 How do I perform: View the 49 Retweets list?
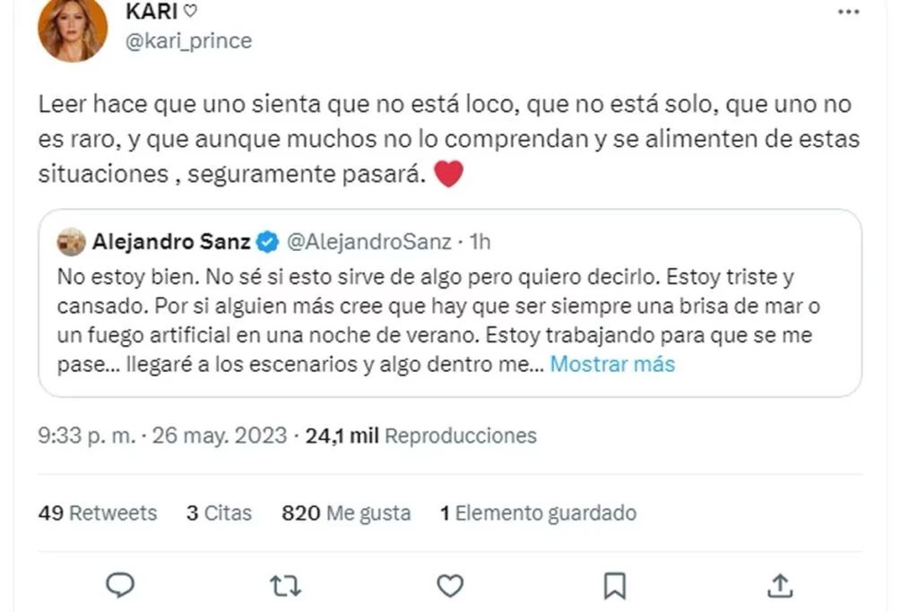[98, 513]
